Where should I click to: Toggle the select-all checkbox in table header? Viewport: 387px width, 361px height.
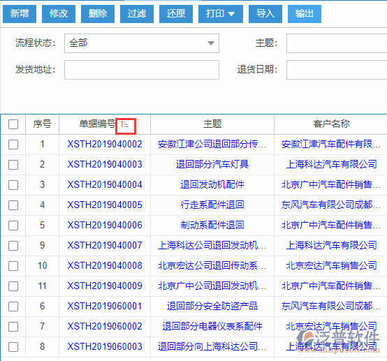point(13,124)
